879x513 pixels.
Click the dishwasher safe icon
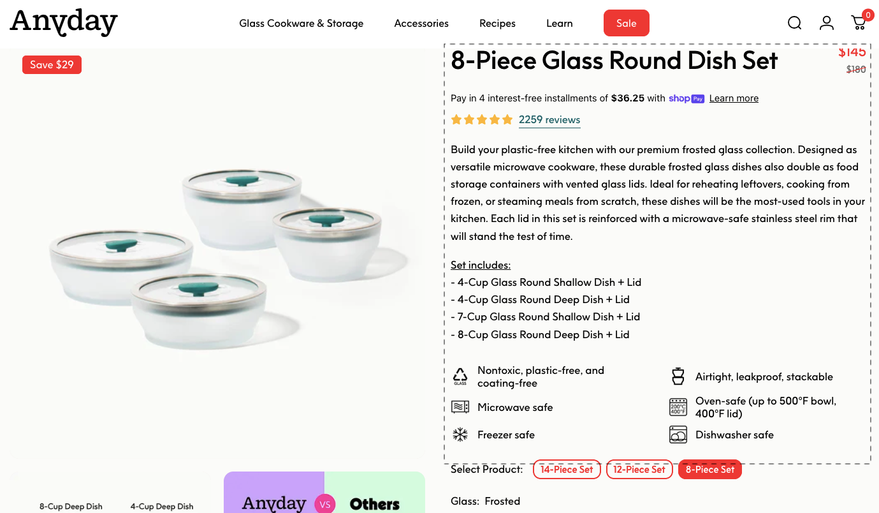coord(678,435)
